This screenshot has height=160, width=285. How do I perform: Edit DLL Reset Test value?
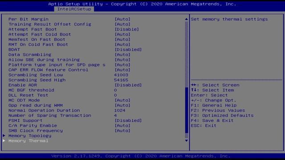(115, 95)
